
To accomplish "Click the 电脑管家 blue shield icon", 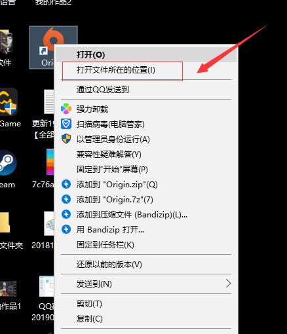I will coord(66,124).
